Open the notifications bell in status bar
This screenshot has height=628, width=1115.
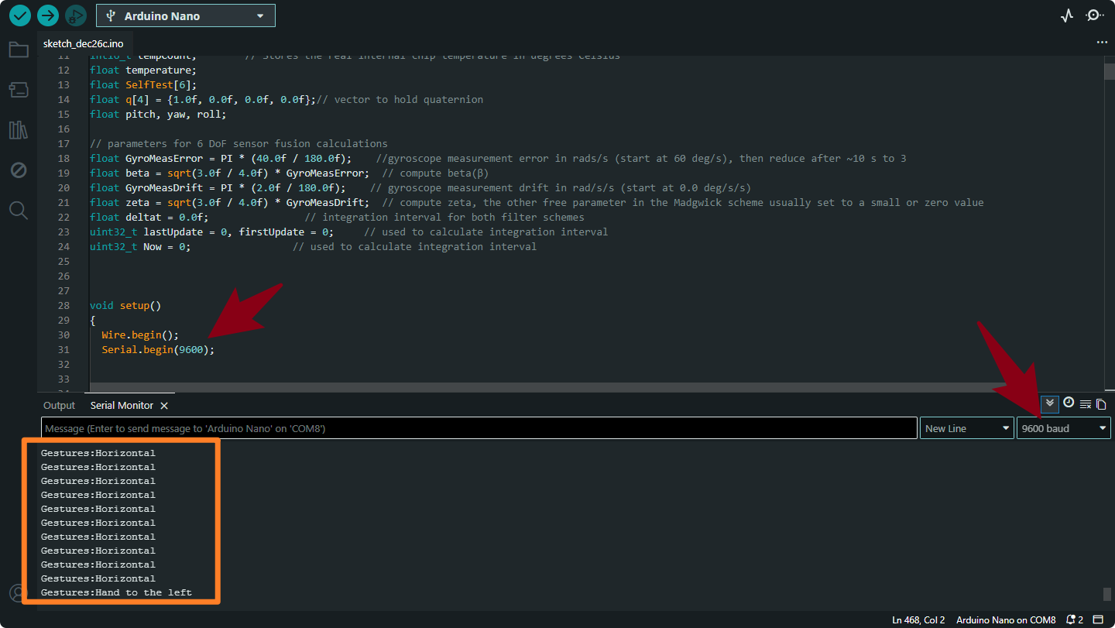(x=1075, y=620)
